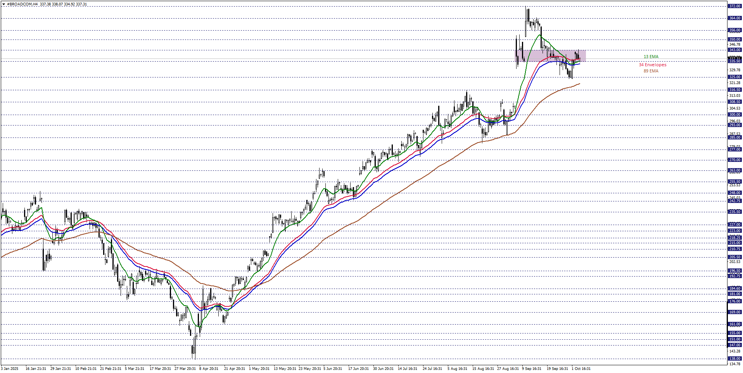The width and height of the screenshot is (743, 373).
Task: Click the 169.00 price level label
Action: (734, 312)
